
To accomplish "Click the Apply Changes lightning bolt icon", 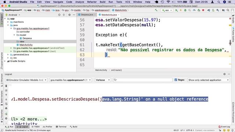I will (181, 10).
